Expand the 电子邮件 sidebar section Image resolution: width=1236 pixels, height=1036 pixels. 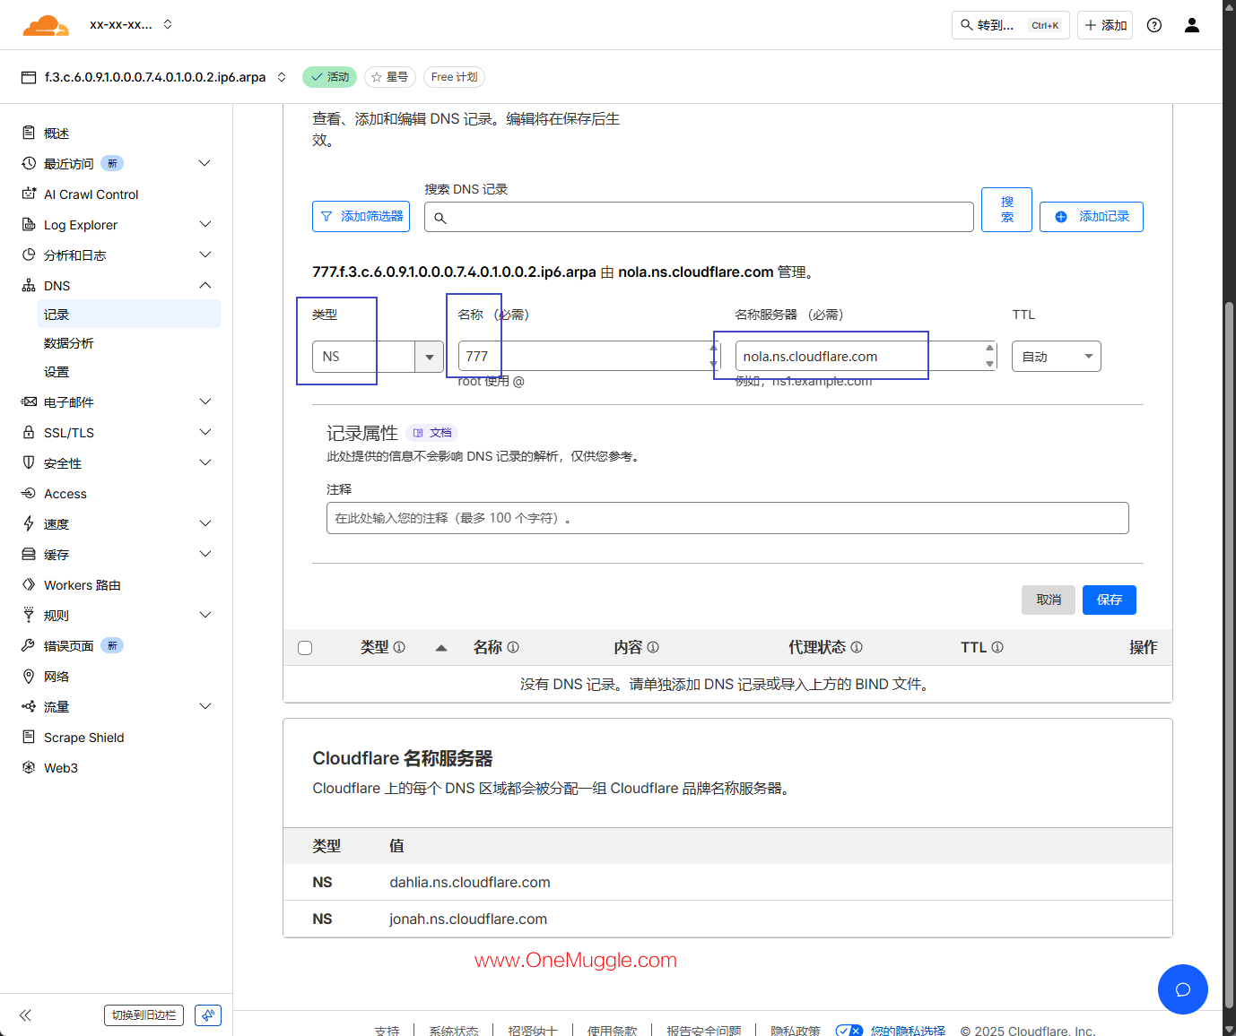(x=205, y=401)
